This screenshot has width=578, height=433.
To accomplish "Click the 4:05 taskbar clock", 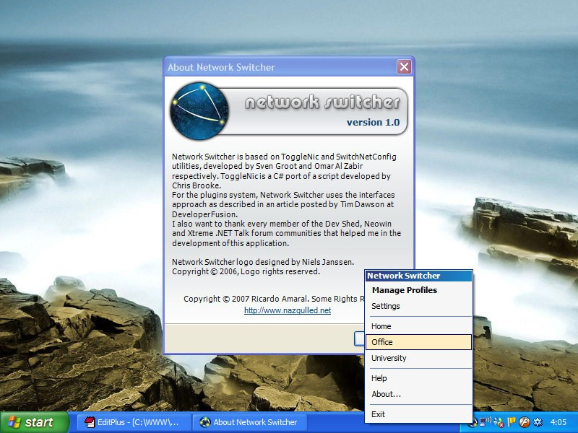I will click(558, 422).
